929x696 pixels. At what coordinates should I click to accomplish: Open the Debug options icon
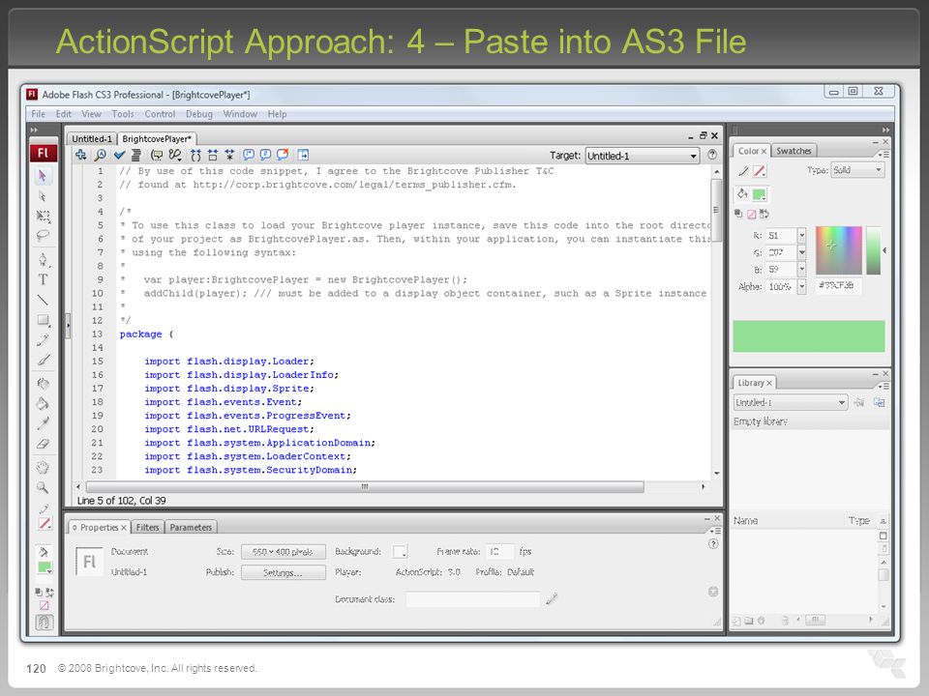click(175, 155)
